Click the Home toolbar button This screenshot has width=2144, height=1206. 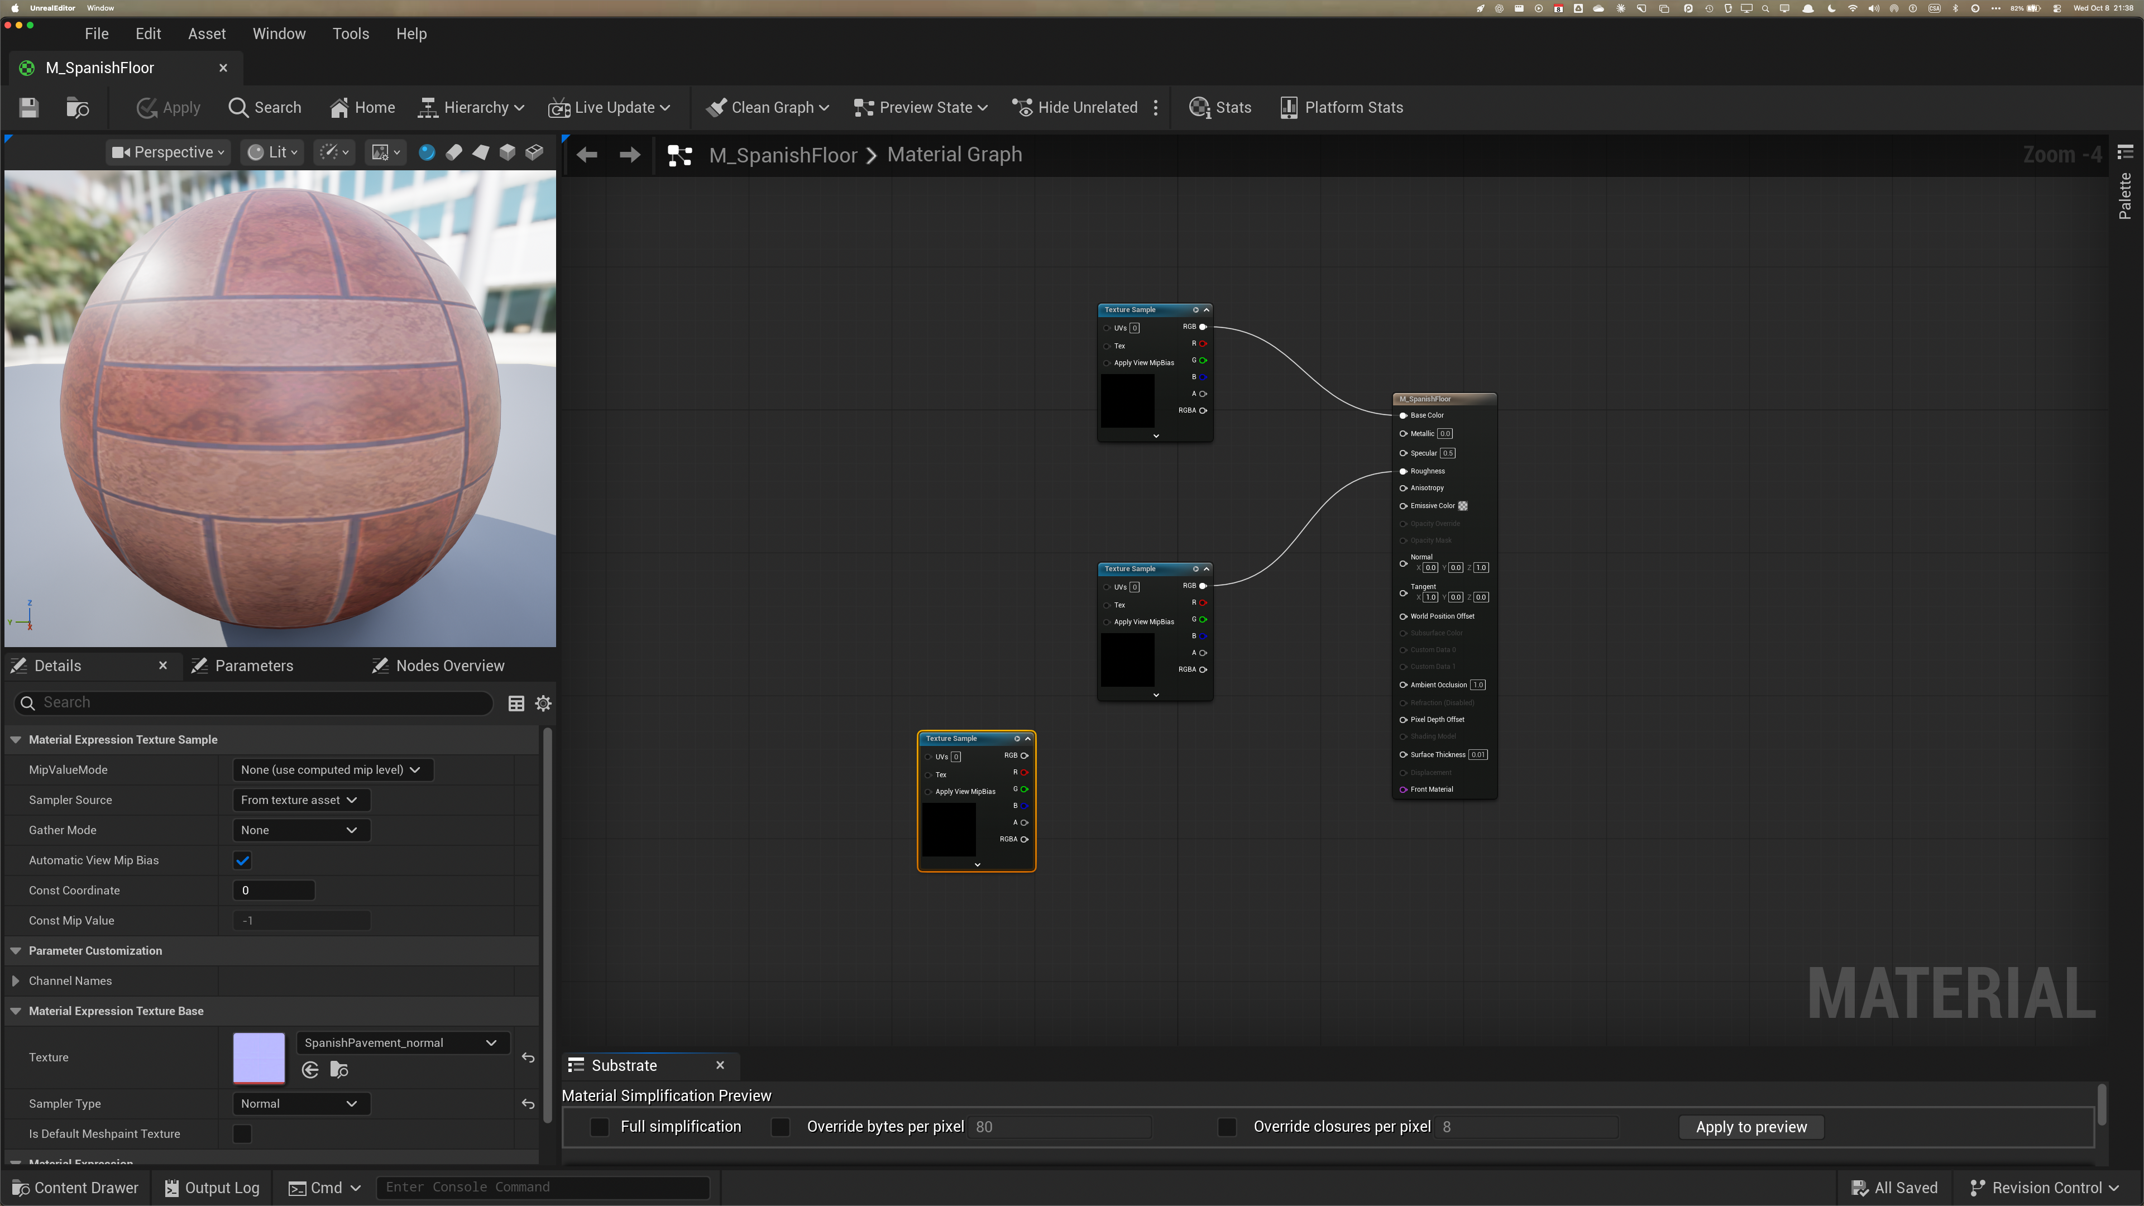point(362,107)
